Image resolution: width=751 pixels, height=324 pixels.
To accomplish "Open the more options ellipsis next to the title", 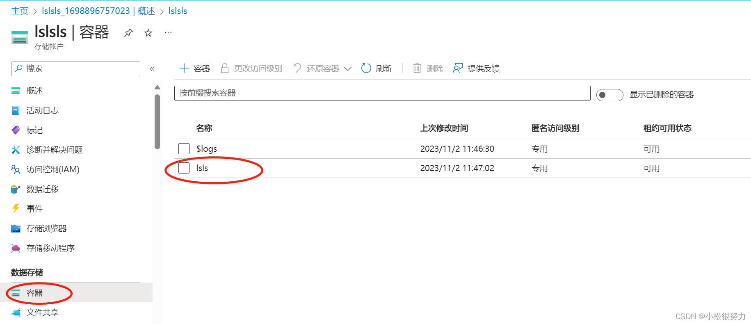I will pyautogui.click(x=168, y=32).
